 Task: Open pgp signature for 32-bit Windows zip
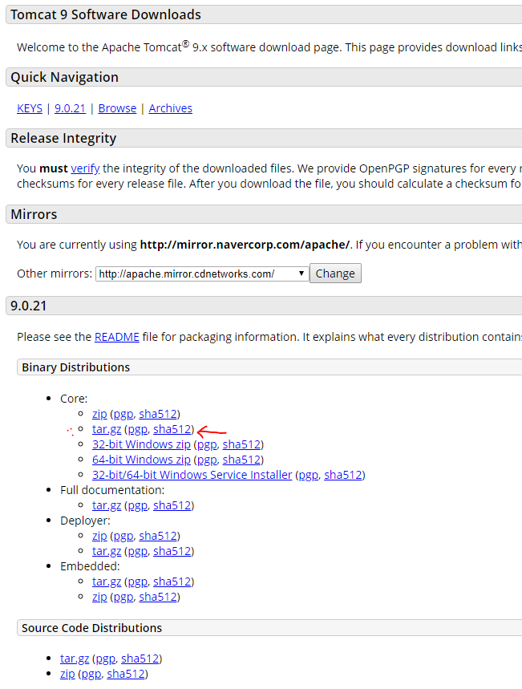click(207, 444)
